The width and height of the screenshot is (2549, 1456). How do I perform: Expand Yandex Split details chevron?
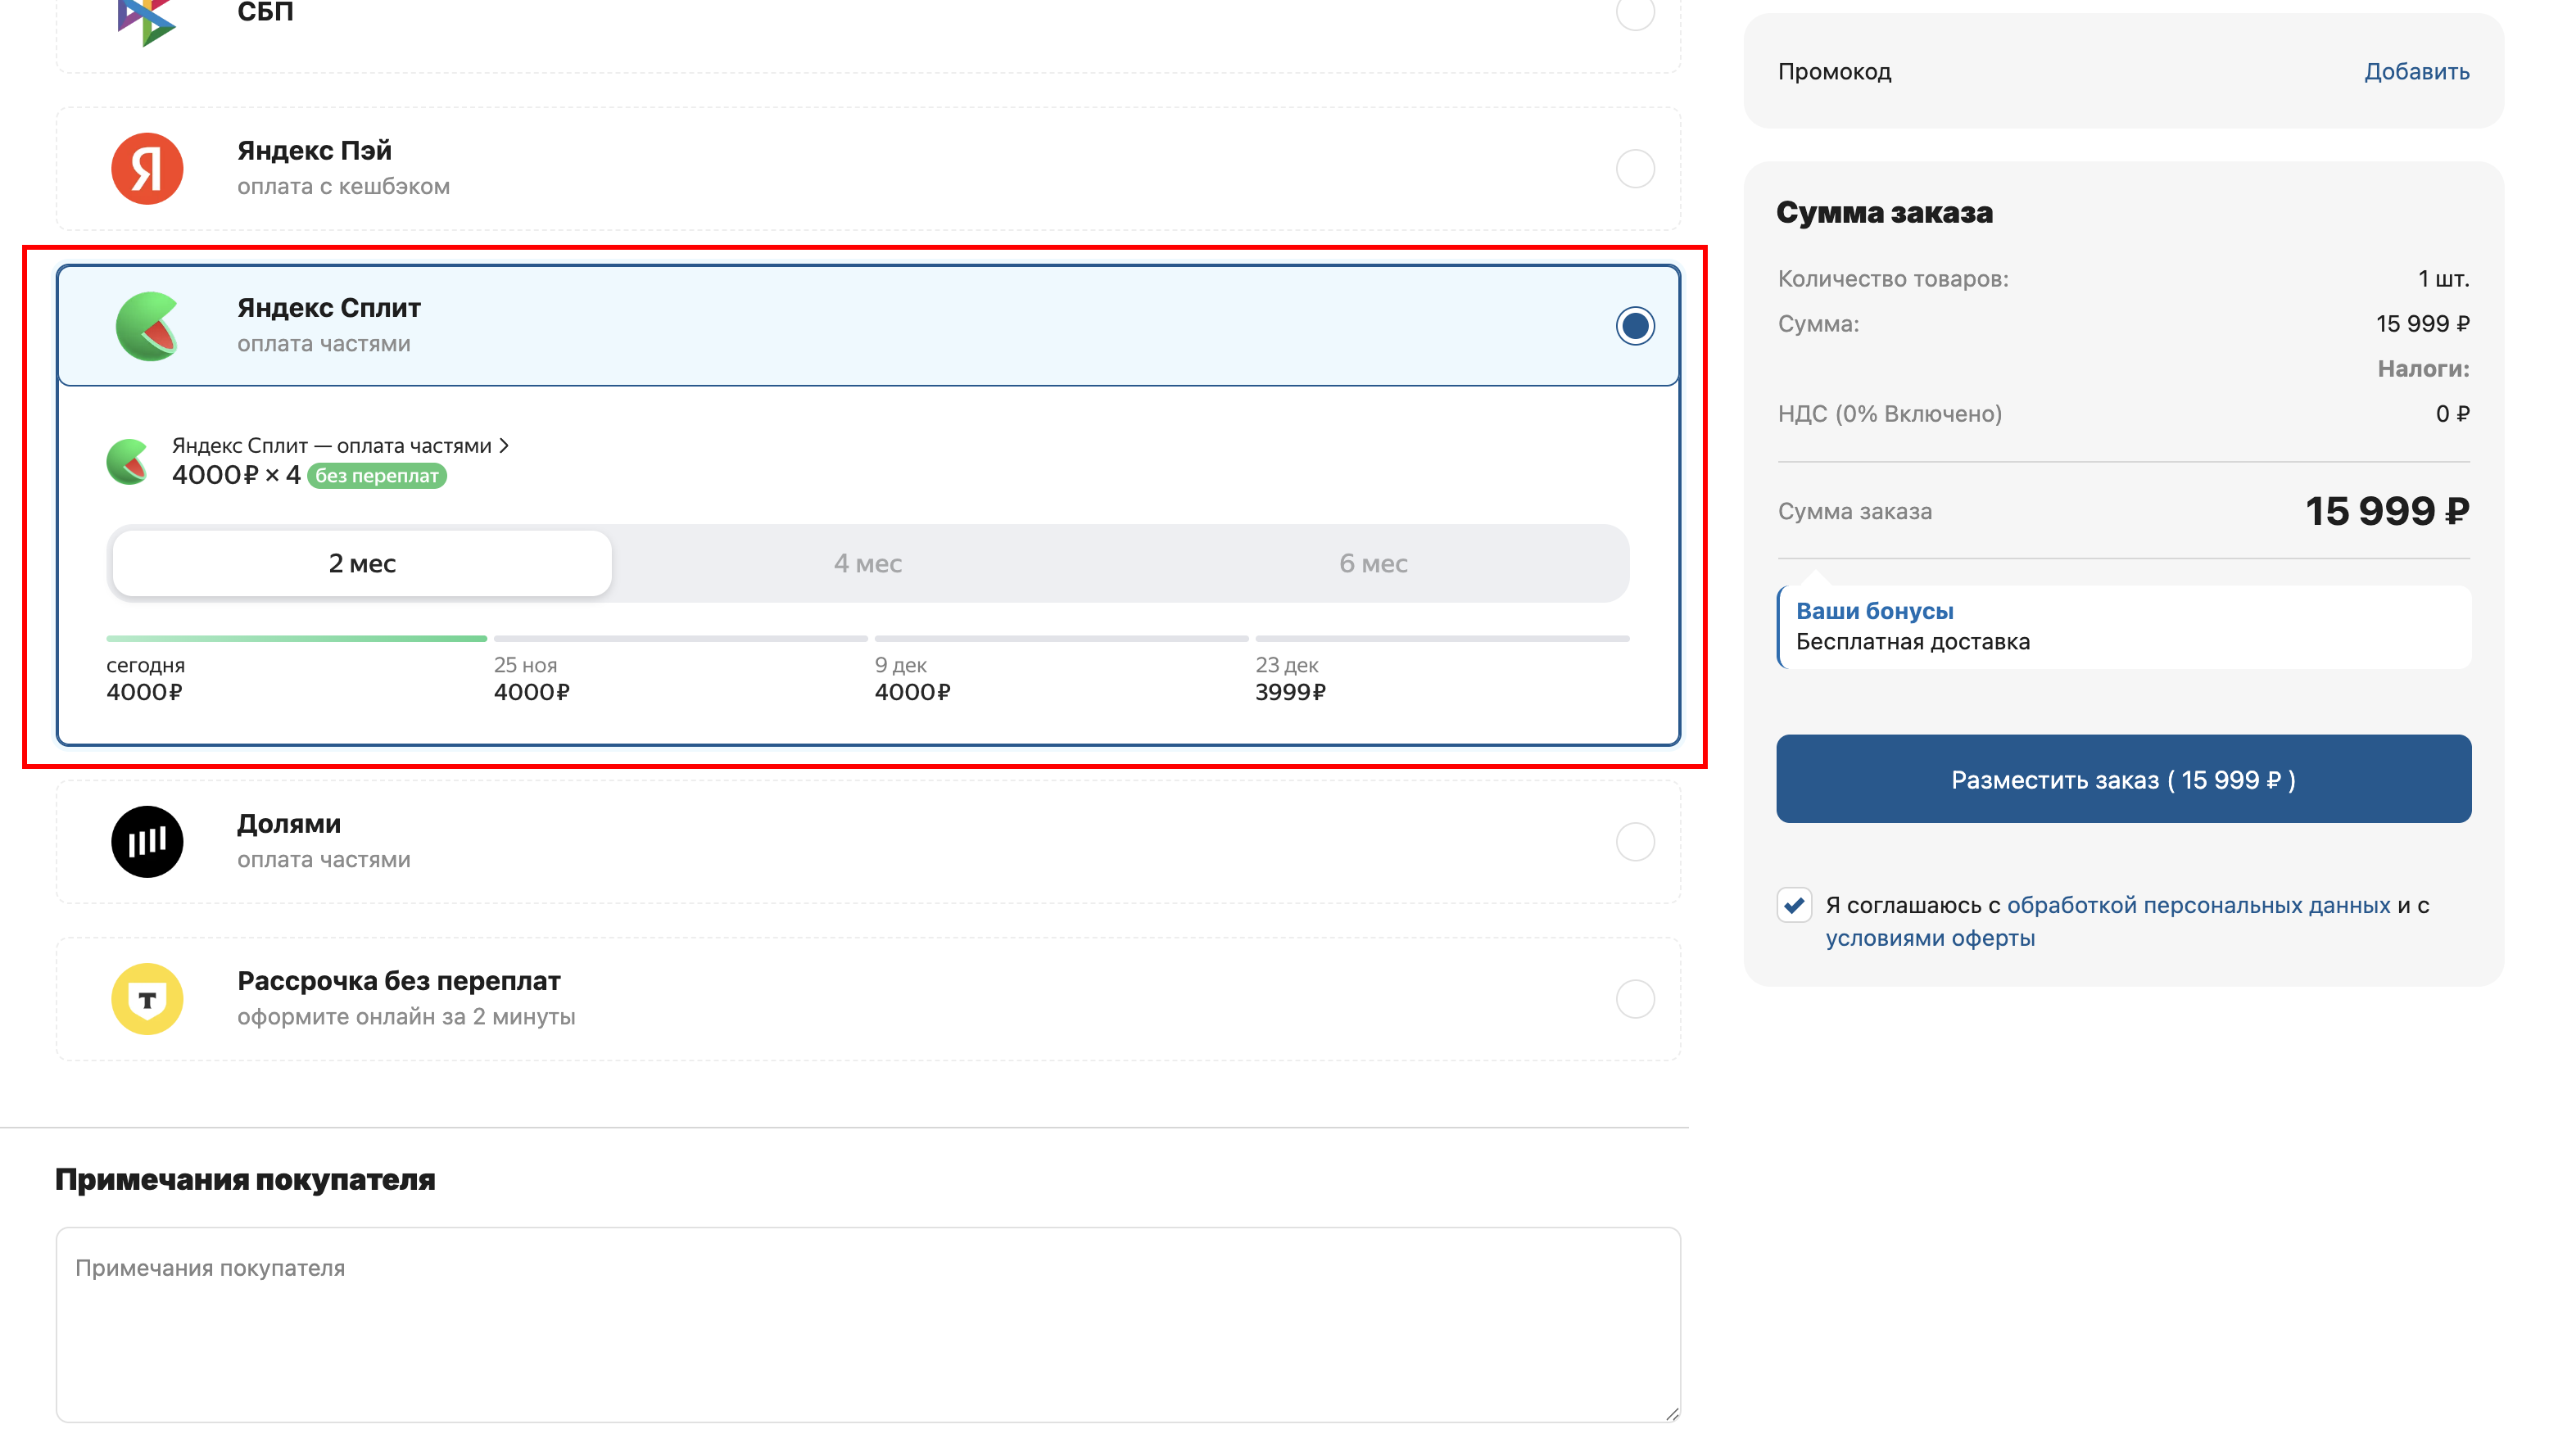pos(504,446)
